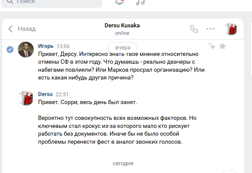Deselect Игорь's message checkmark
Image resolution: width=252 pixels, height=173 pixels.
click(10, 49)
